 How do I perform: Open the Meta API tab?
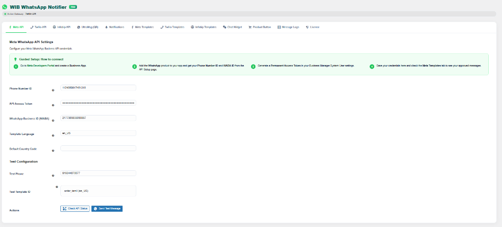pyautogui.click(x=16, y=27)
